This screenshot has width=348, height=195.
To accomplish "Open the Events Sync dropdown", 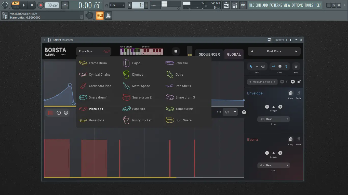I will [273, 165].
